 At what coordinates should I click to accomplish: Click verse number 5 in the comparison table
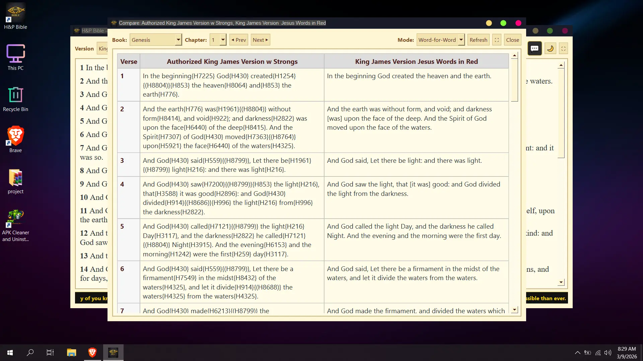tap(122, 226)
